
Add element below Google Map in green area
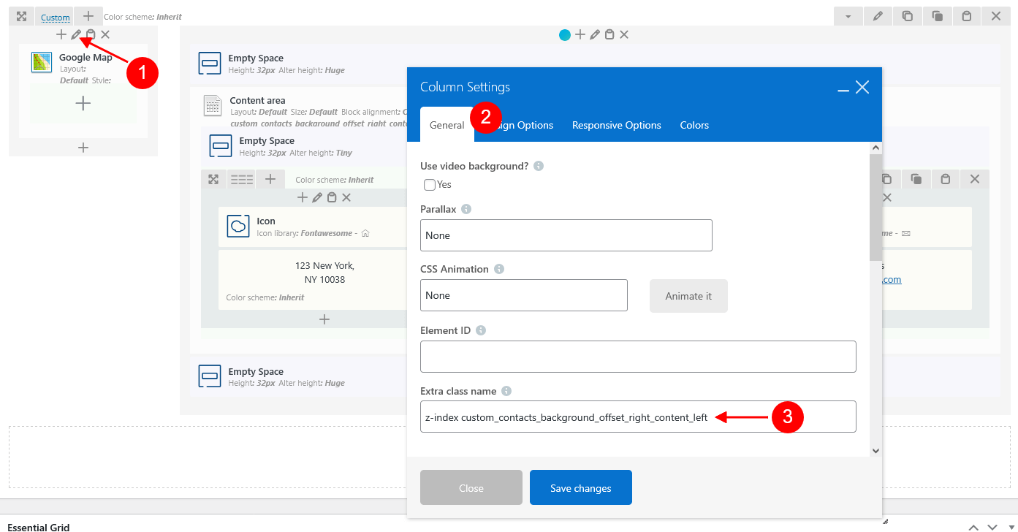point(83,103)
